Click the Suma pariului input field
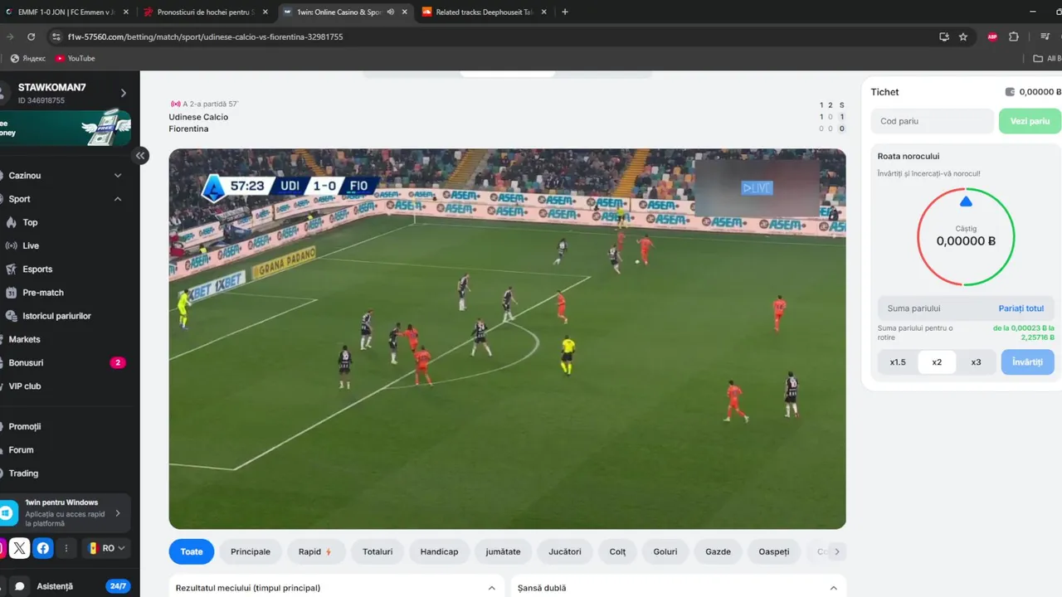 click(936, 308)
